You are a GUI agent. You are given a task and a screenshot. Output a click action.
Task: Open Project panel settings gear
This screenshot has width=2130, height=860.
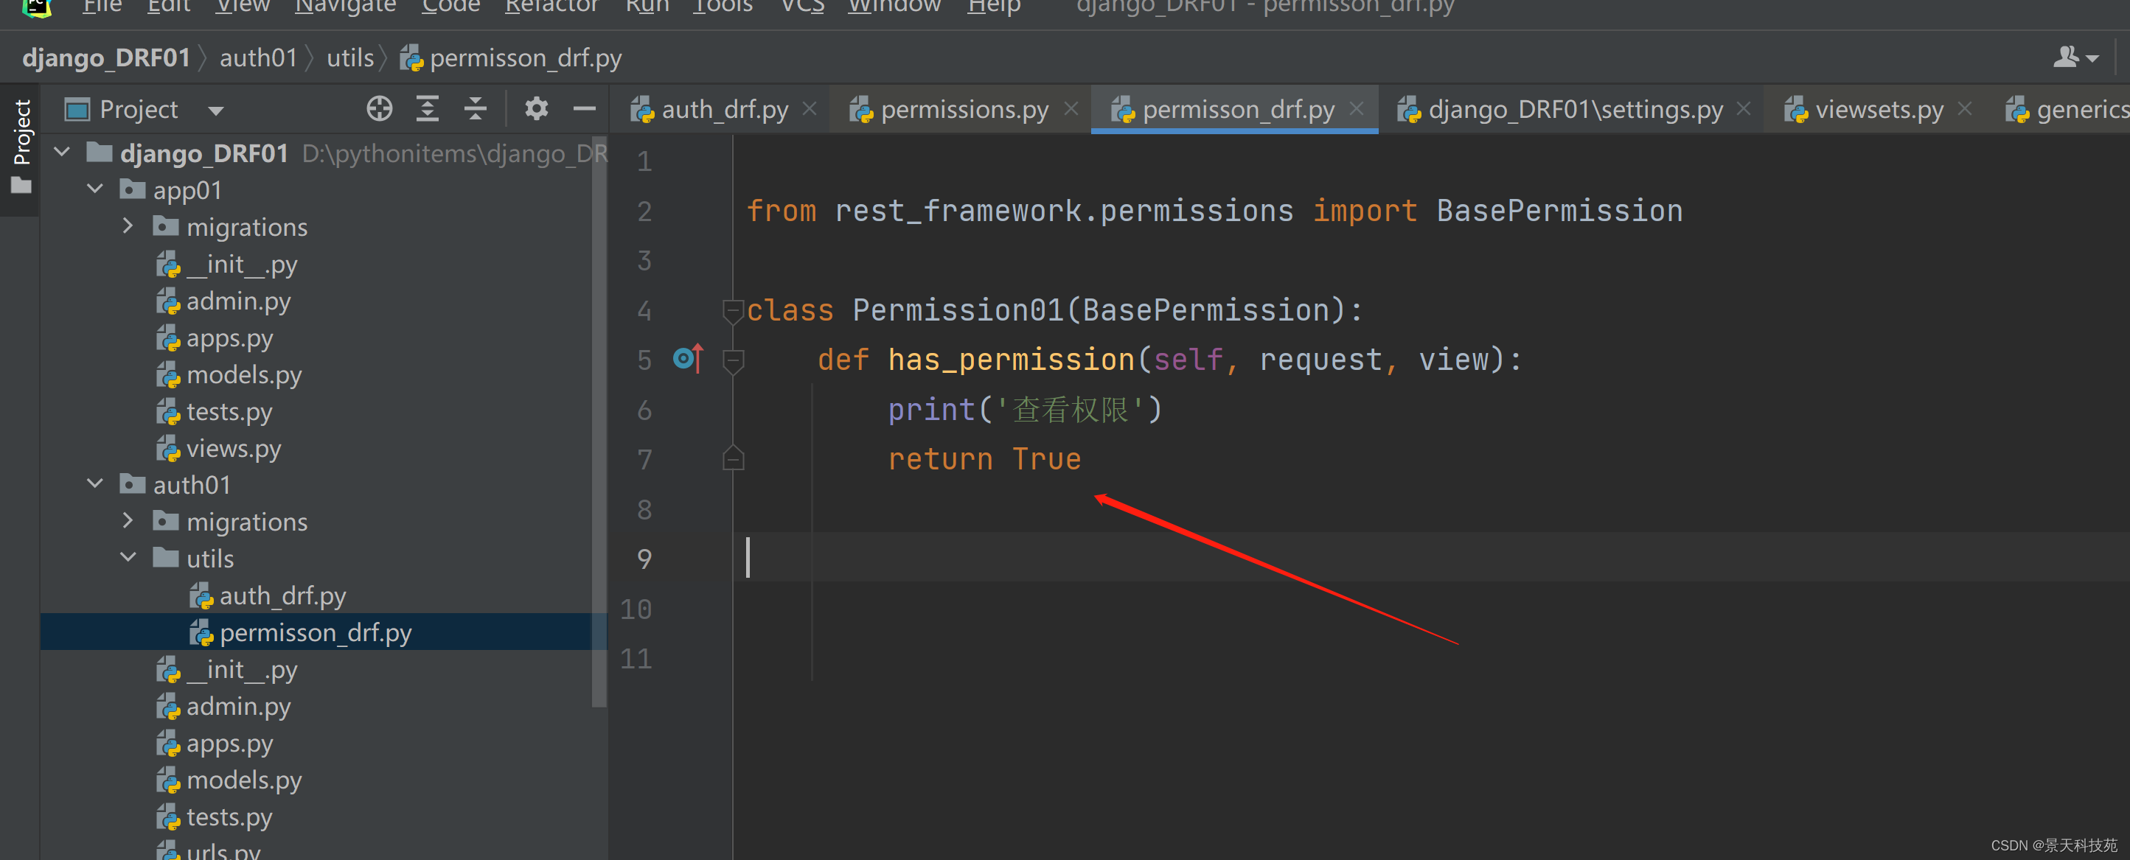coord(537,109)
